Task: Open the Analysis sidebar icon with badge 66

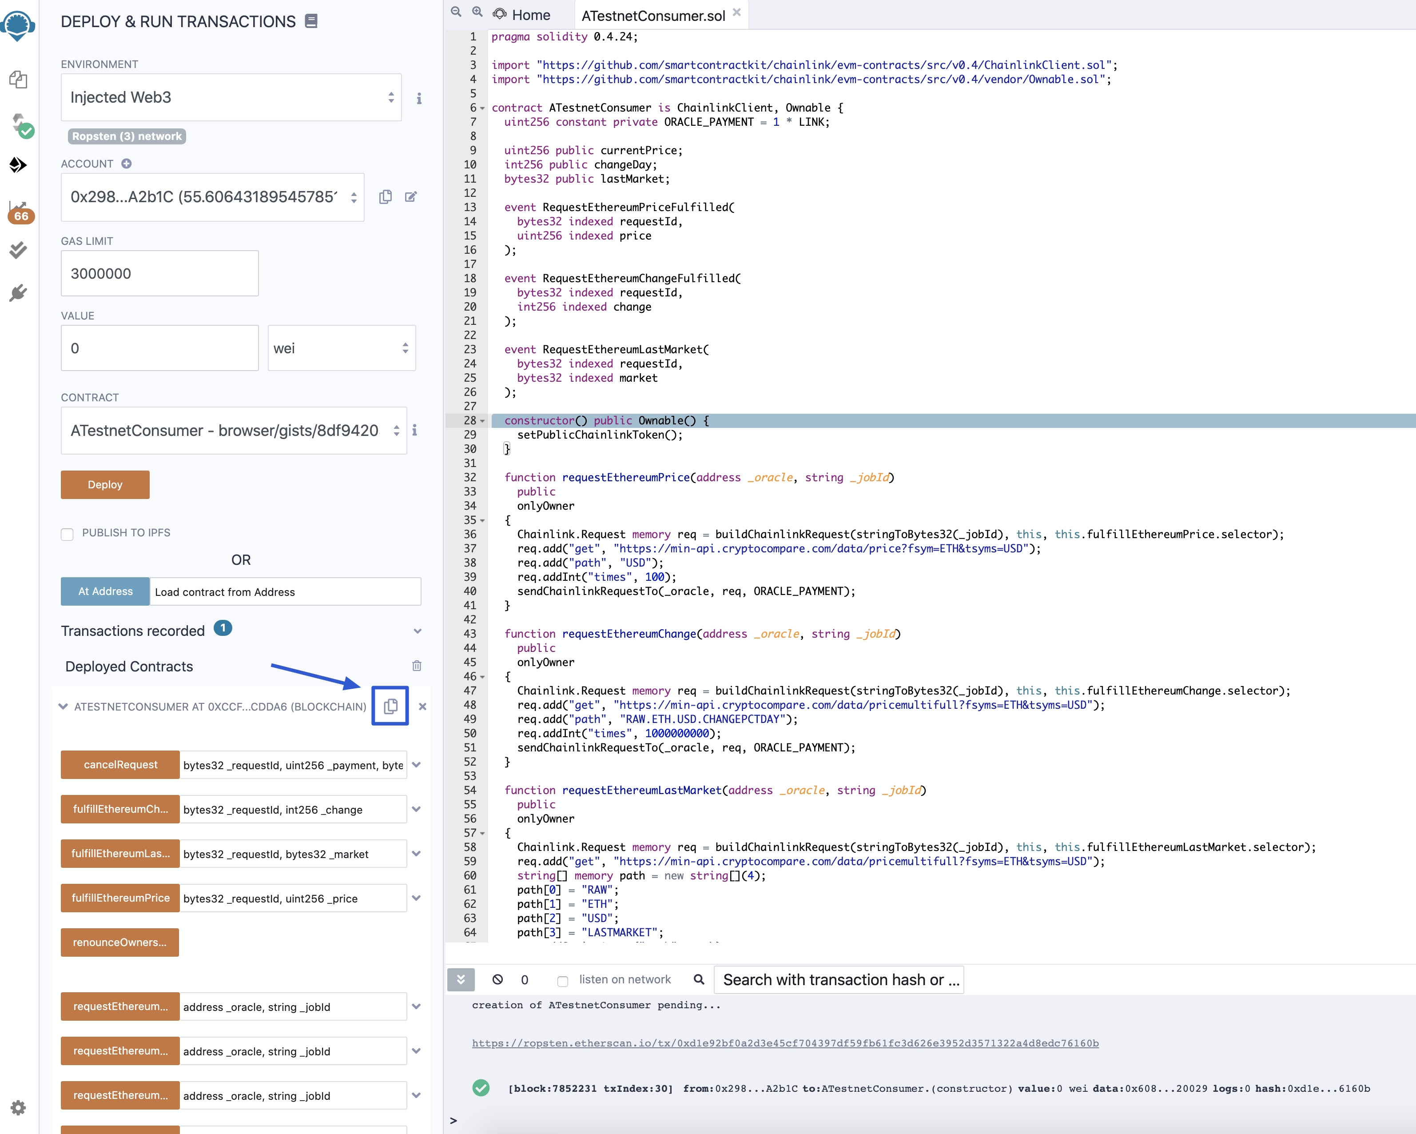Action: click(20, 212)
